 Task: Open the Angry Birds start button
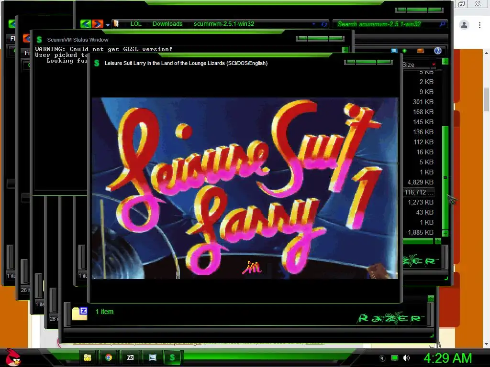(x=13, y=357)
